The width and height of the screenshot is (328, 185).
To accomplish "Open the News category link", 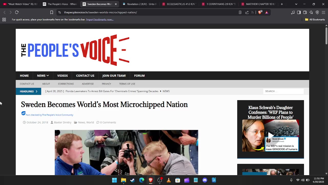I will (x=81, y=122).
